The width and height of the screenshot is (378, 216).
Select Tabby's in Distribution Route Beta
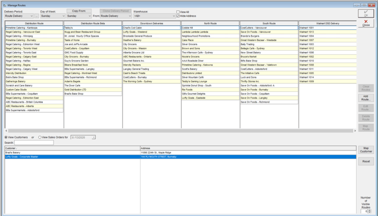pos(93,28)
